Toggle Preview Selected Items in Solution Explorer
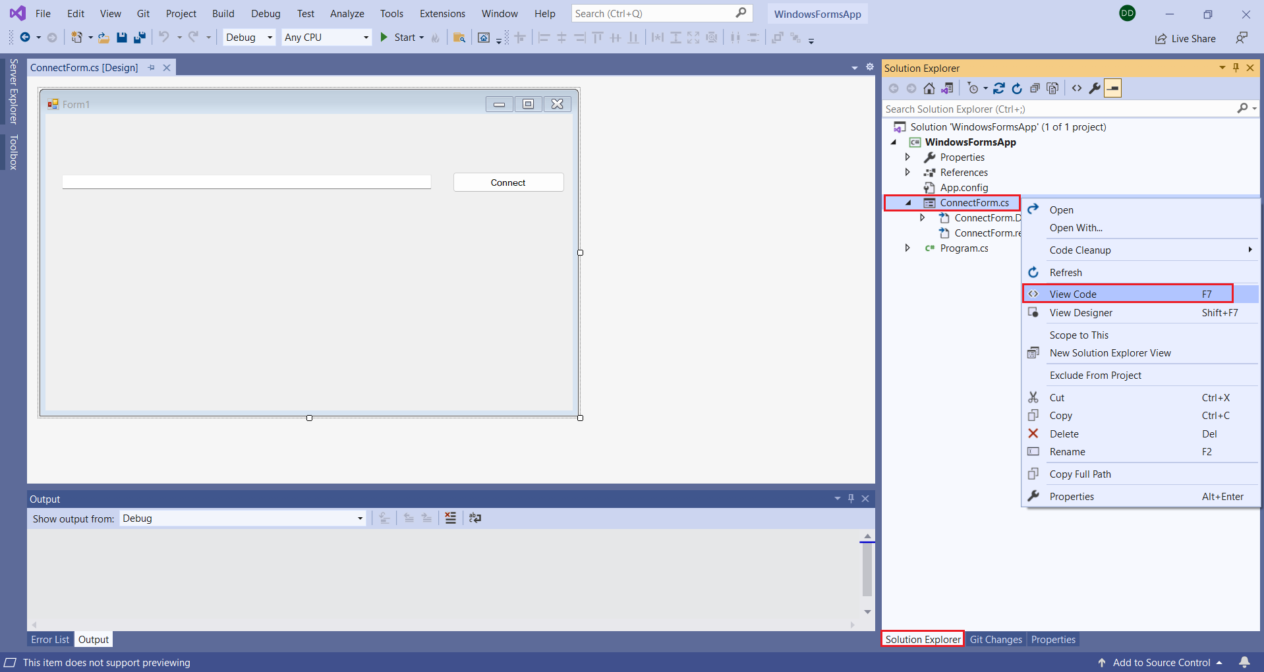 (x=1112, y=88)
